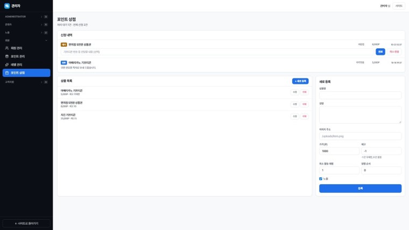Click the wide blue 등록 submit button
Screen dimensions: 409x230
tap(360, 188)
